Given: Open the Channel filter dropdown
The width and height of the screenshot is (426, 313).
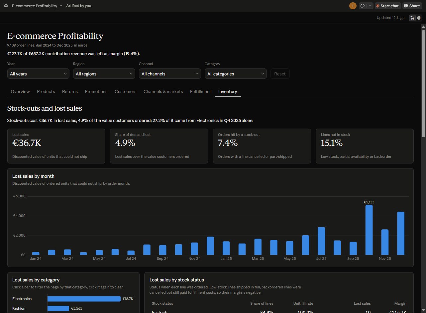Looking at the screenshot, I should coord(170,74).
